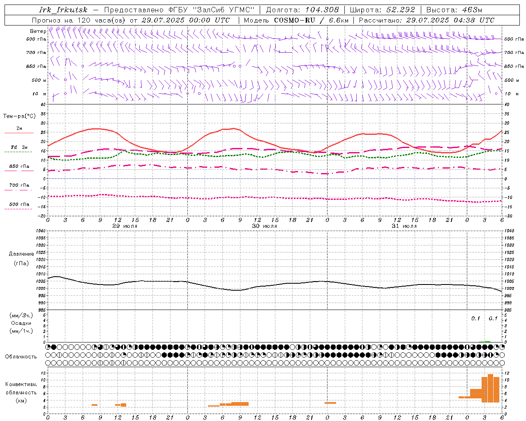
Task: Click the Тем-ра(°C) axis label
Action: click(x=19, y=116)
